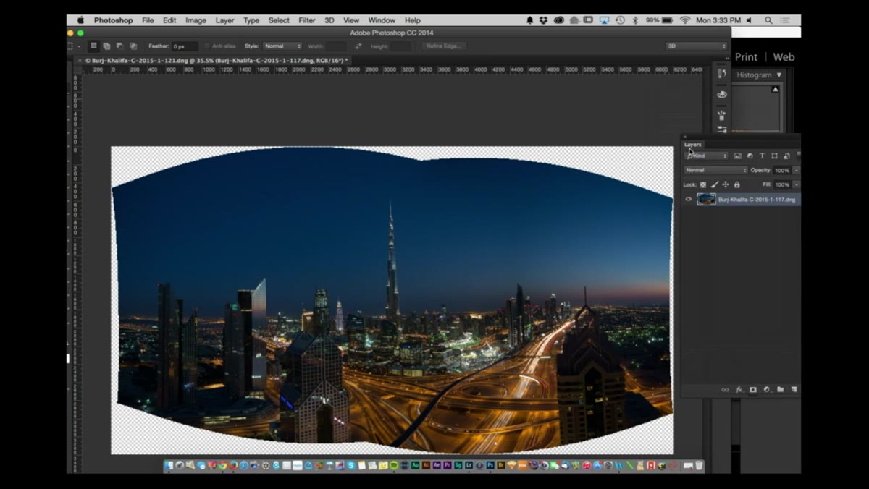
Task: Click the type layer filter icon
Action: pyautogui.click(x=762, y=156)
